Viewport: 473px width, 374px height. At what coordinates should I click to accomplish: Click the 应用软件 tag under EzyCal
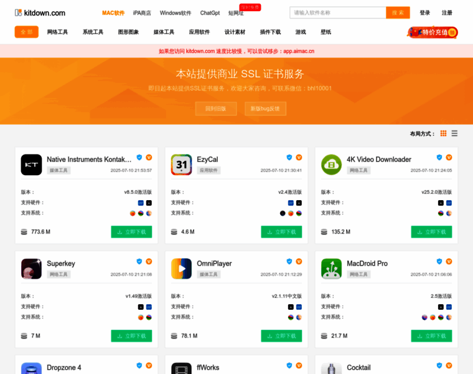click(x=208, y=170)
